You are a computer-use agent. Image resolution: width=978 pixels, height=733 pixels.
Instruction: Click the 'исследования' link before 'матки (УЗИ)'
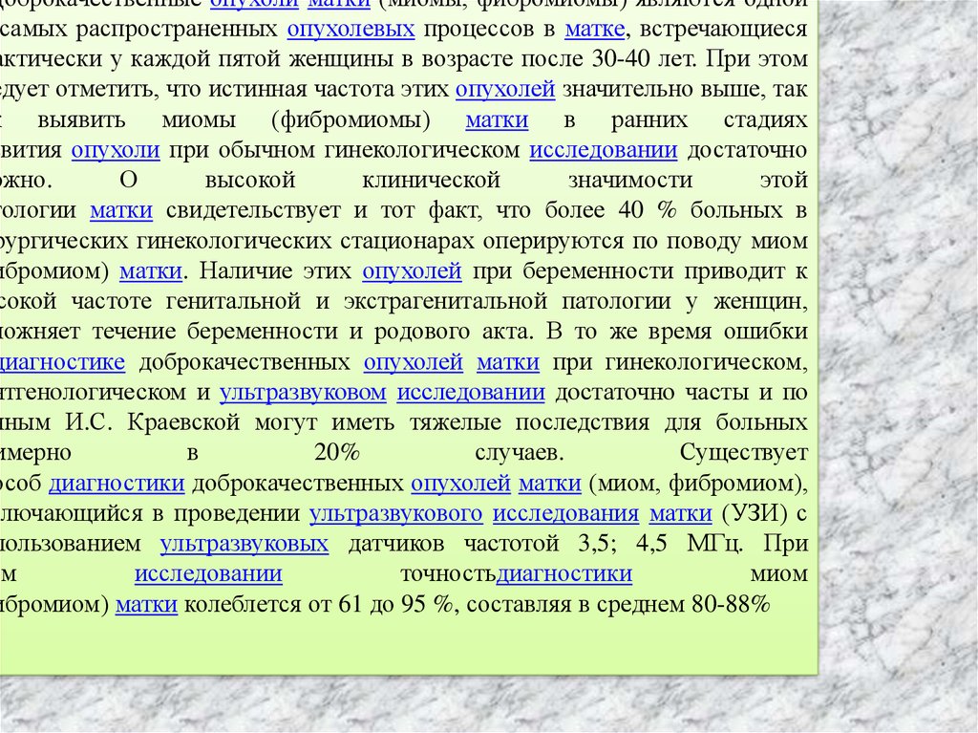coord(565,514)
